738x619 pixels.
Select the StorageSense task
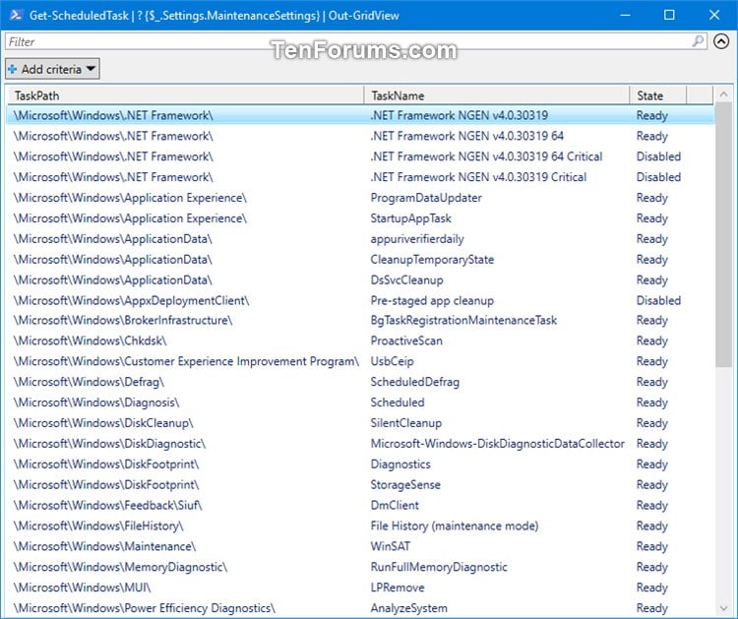tap(360, 485)
